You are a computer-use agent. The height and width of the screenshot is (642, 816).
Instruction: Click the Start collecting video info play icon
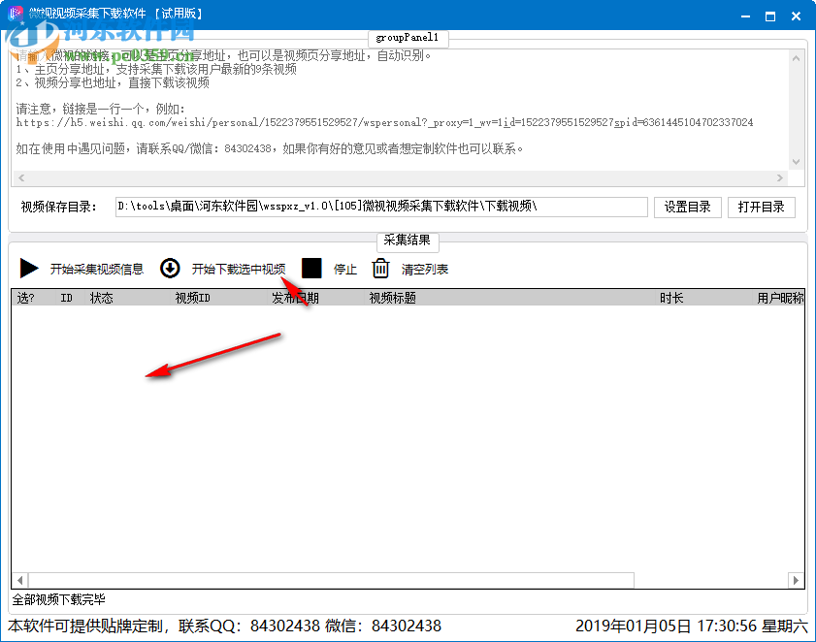click(x=29, y=269)
